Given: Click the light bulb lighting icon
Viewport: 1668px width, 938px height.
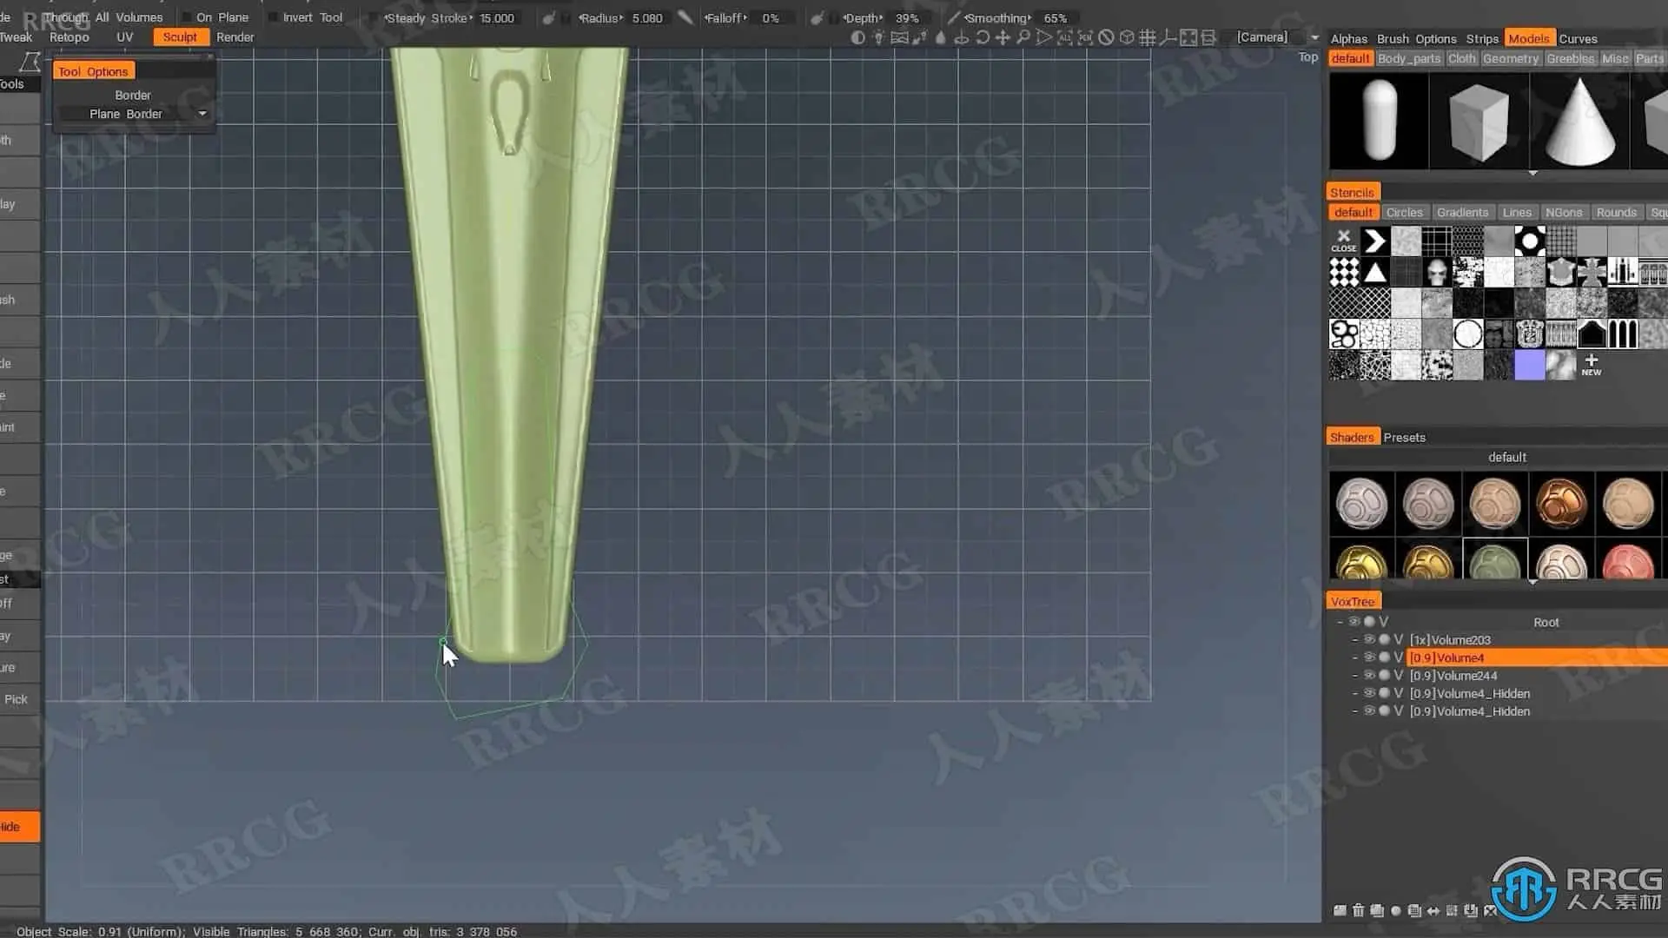Looking at the screenshot, I should coord(878,37).
